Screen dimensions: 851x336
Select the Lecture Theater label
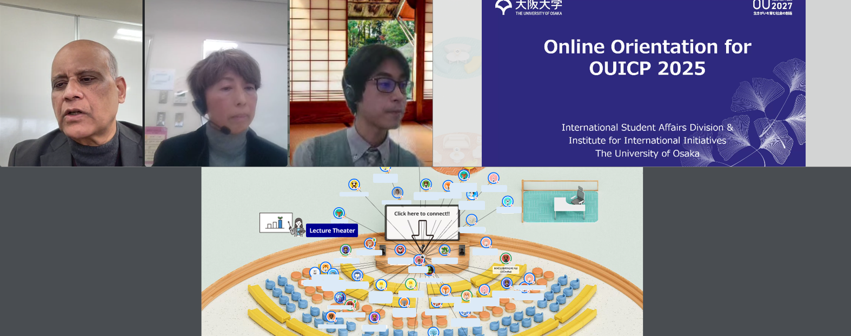tap(332, 230)
